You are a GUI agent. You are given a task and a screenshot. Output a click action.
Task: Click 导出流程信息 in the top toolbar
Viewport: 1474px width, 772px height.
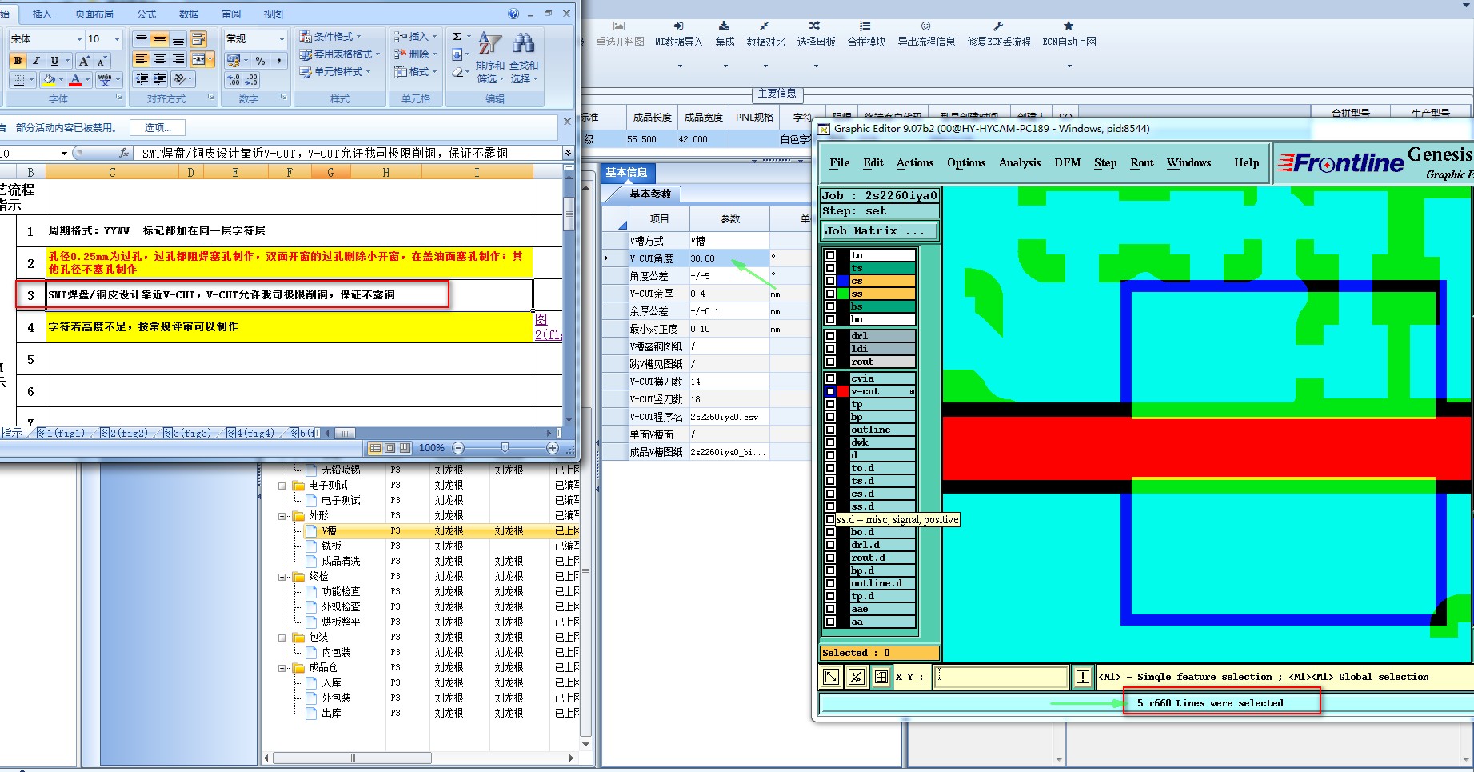tap(926, 34)
